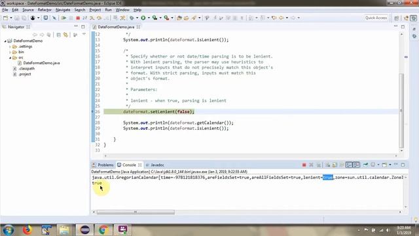This screenshot has width=419, height=236.
Task: Open the Source menu
Action: [28, 10]
